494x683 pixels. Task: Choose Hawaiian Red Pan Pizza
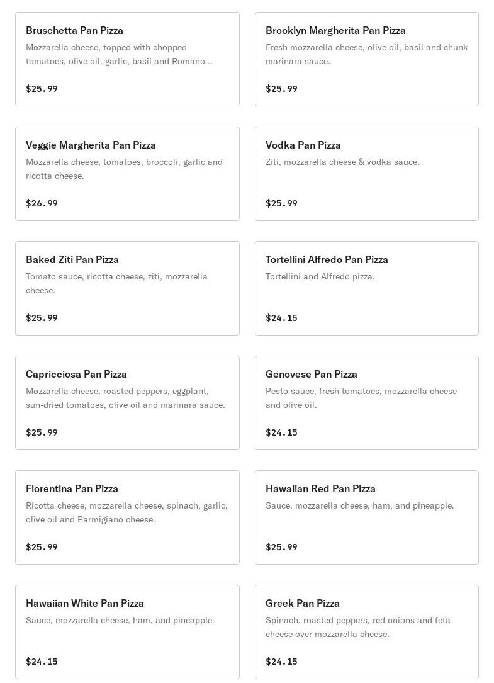[x=367, y=517]
